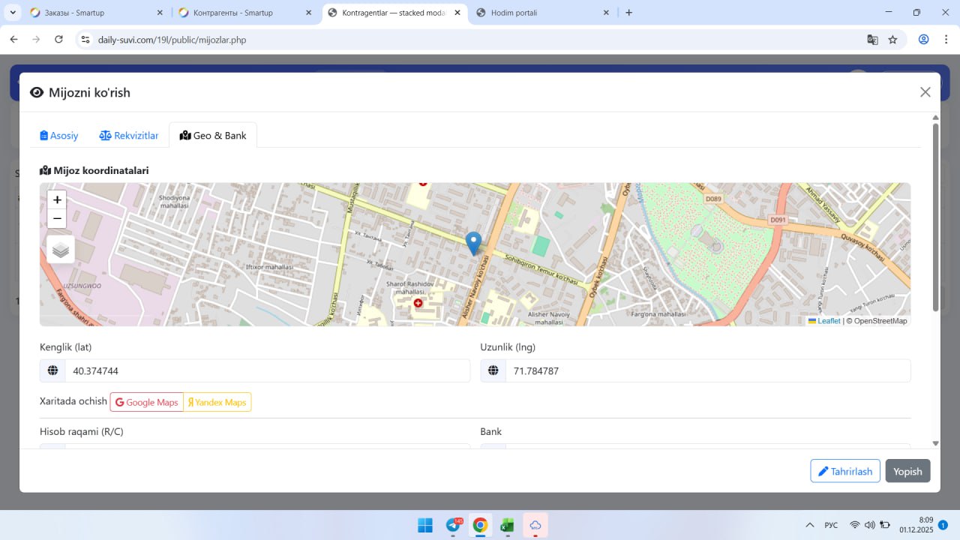Screen dimensions: 960x540
Task: Open the map layers control
Action: click(x=61, y=250)
